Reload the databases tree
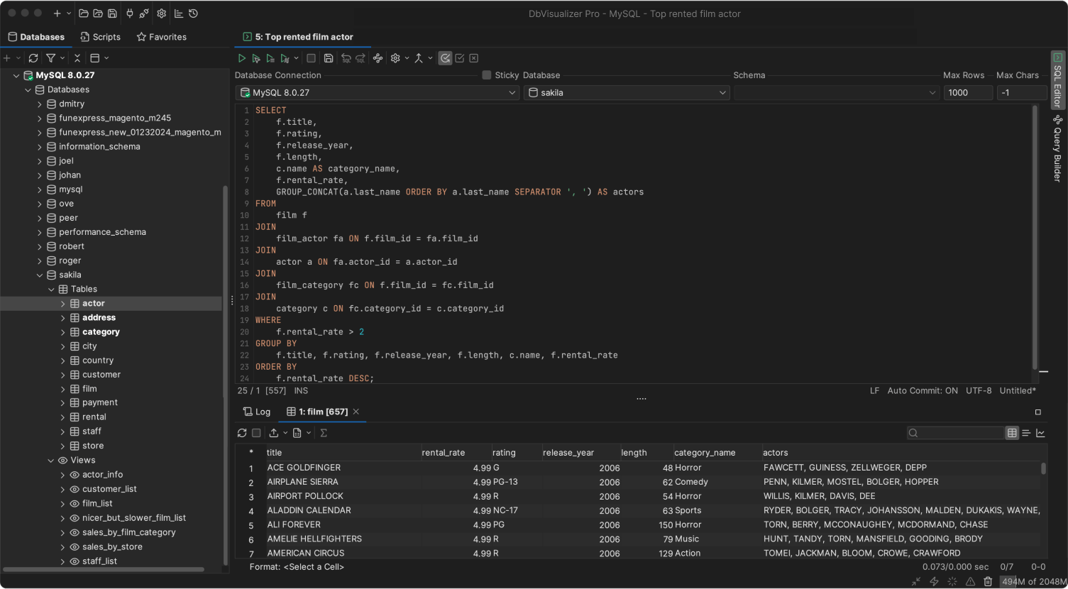This screenshot has height=589, width=1068. click(33, 58)
